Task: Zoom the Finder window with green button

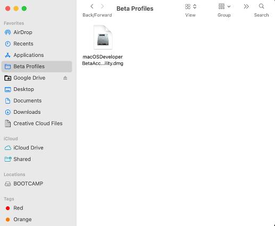Action: pyautogui.click(x=24, y=9)
